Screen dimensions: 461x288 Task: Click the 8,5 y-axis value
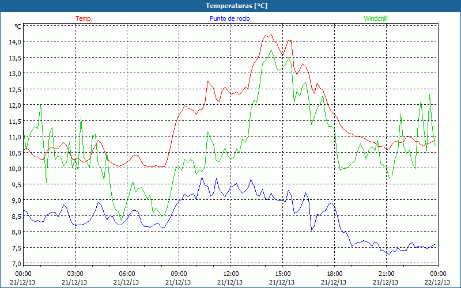(x=17, y=217)
